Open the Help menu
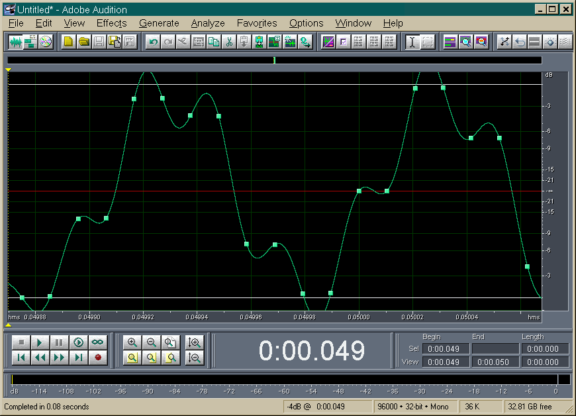Image resolution: width=576 pixels, height=416 pixels. point(393,23)
